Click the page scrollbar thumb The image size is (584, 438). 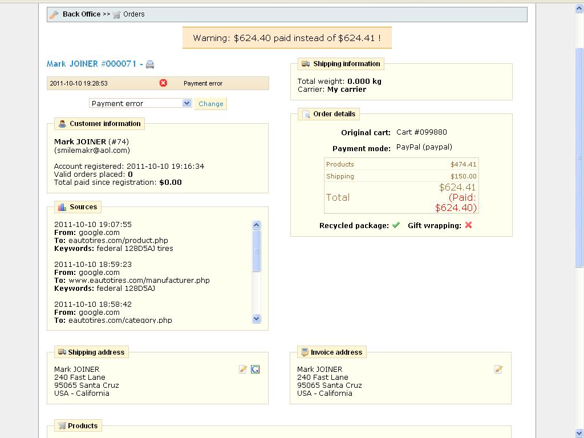click(x=579, y=157)
